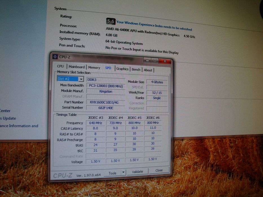The width and height of the screenshot is (263, 197).
Task: Switch to the Mainboard tab
Action: pyautogui.click(x=76, y=67)
